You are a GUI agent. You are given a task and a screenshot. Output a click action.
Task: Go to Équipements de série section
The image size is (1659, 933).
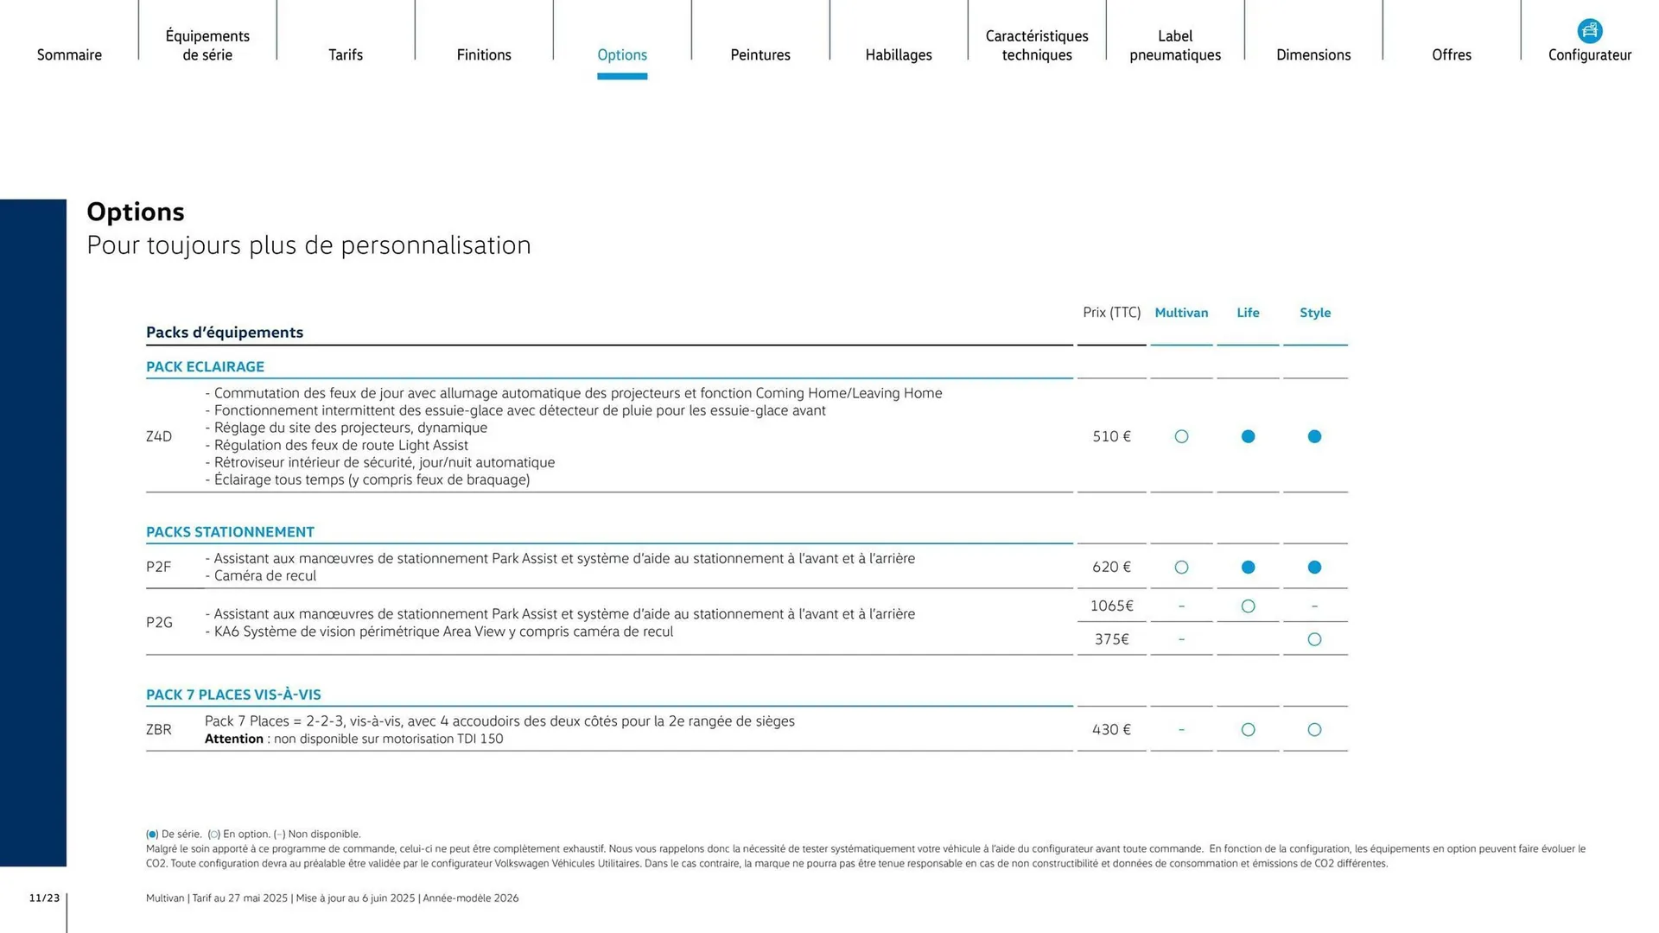pyautogui.click(x=207, y=45)
